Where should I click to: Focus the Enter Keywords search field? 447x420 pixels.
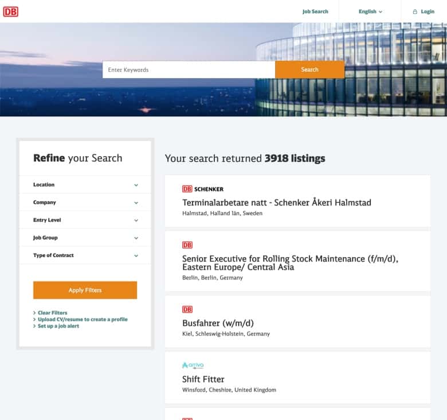pos(189,70)
